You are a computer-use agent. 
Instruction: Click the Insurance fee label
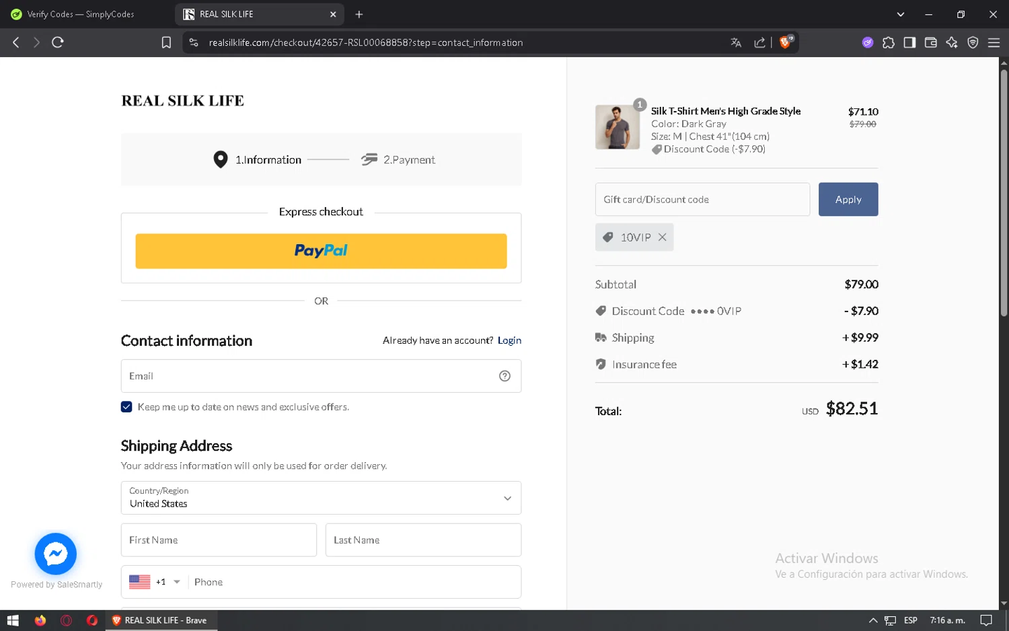(x=644, y=364)
